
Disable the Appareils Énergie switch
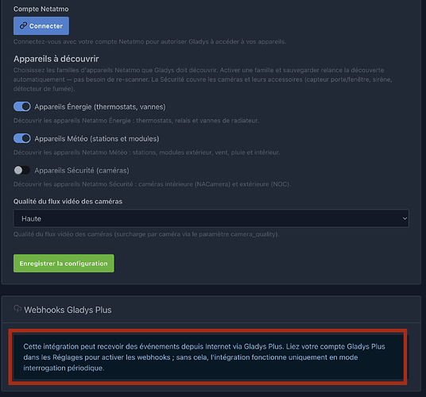[x=22, y=106]
